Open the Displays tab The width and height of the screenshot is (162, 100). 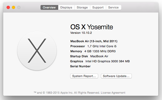[66, 7]
